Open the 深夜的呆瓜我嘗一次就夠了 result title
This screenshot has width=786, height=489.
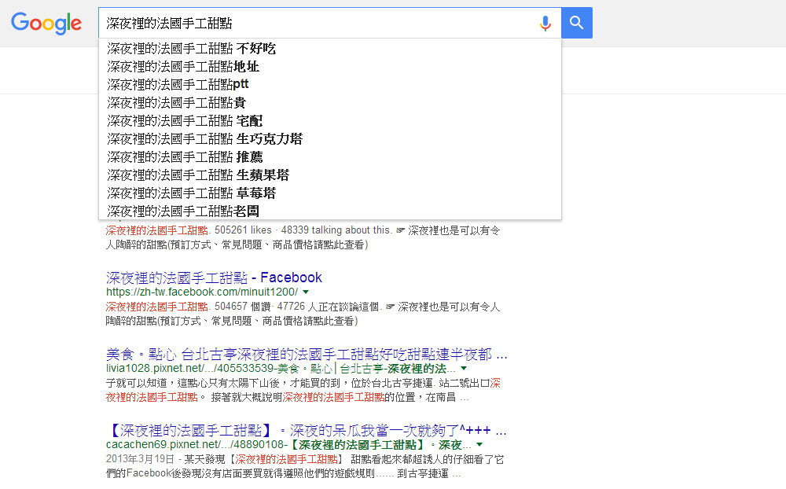coord(307,430)
